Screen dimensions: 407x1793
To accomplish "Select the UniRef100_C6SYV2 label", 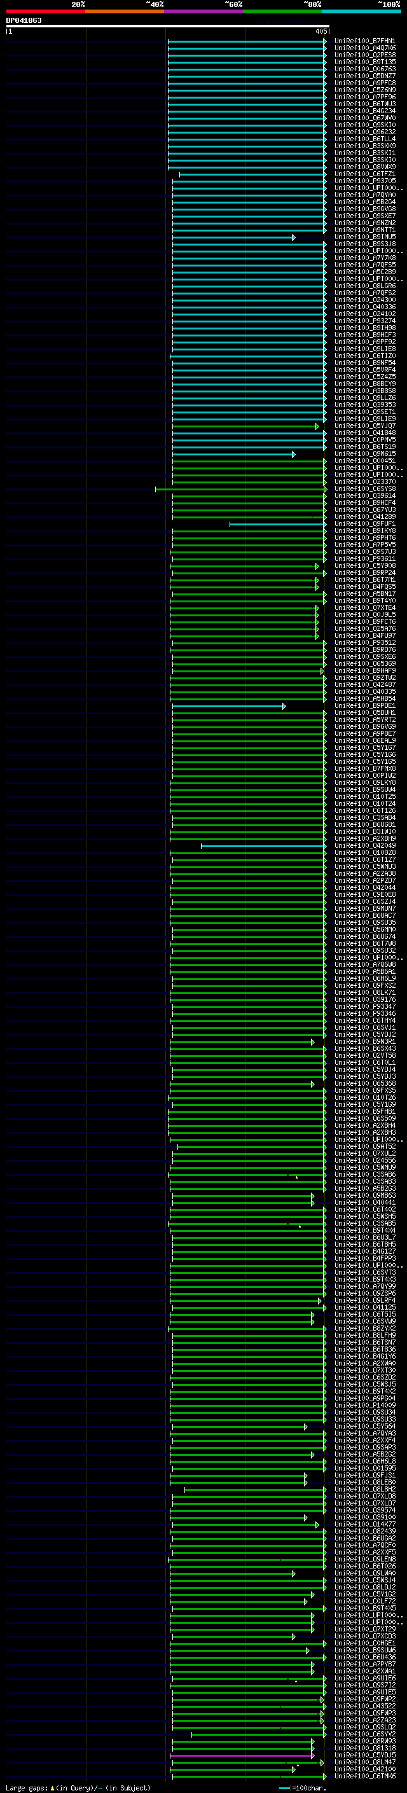I will [x=364, y=1734].
